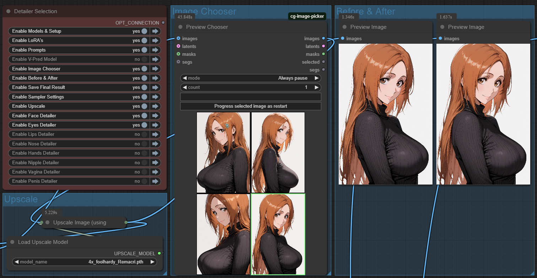Click the cg-image-picker badge

[307, 16]
